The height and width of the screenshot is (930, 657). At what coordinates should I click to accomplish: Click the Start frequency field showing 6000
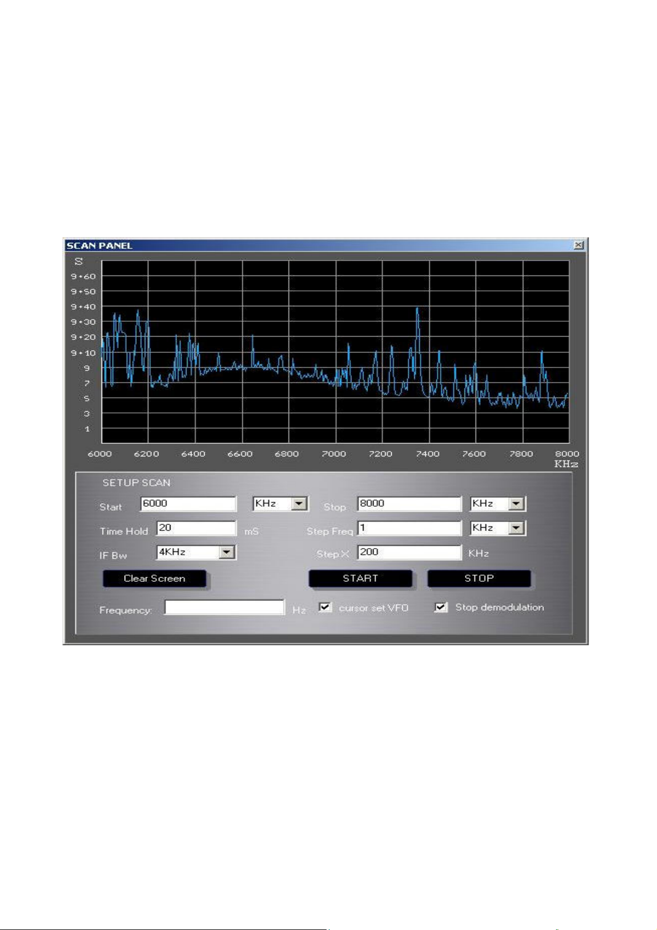point(188,504)
